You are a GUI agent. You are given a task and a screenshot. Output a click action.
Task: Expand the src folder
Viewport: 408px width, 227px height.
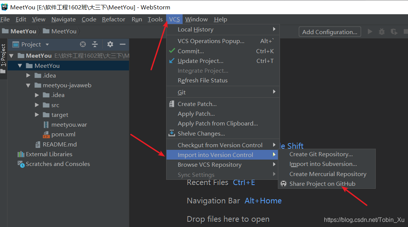tap(37, 105)
